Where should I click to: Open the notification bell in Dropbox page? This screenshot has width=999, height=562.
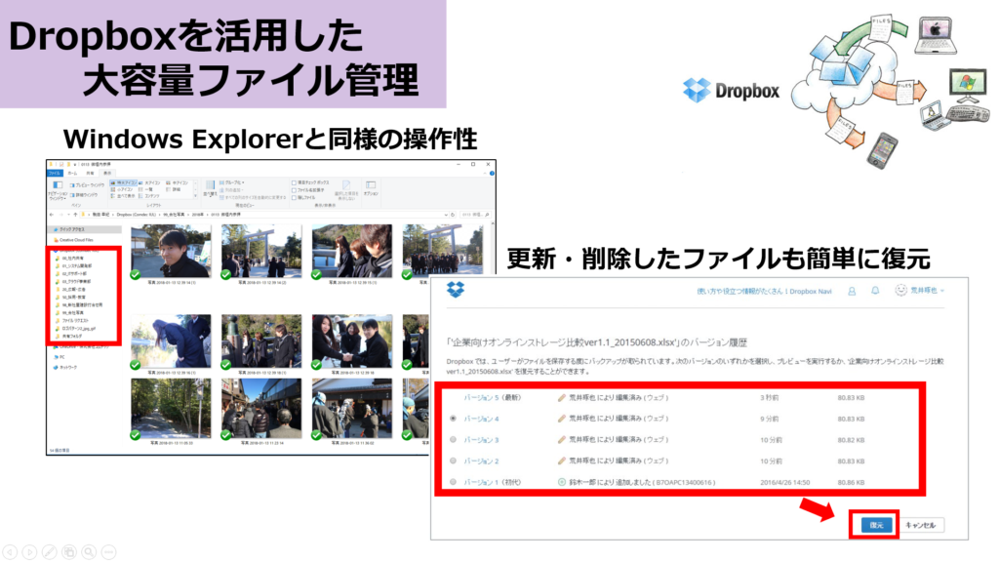coord(875,291)
